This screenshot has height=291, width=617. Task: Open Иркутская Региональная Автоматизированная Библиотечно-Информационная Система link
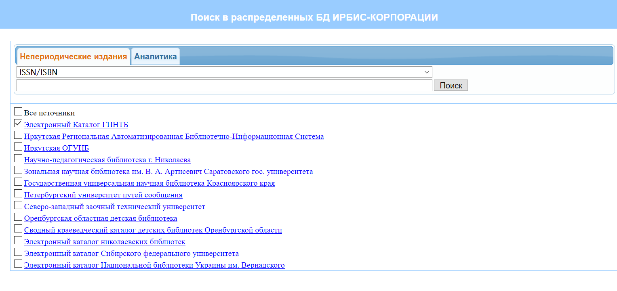(174, 137)
